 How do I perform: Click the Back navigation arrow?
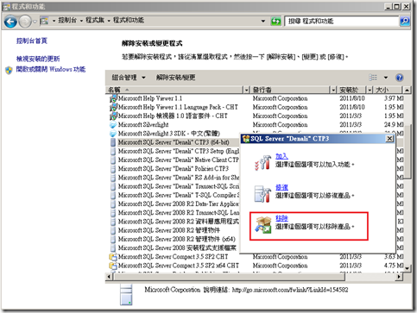10,22
